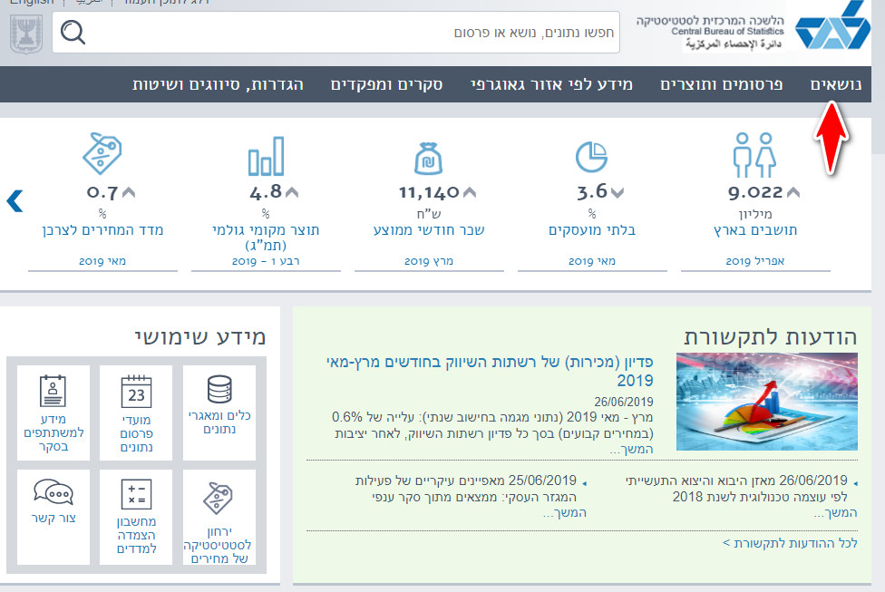Open the databases tile (כלים ומאגרי נתונים)
This screenshot has height=592, width=885.
tap(219, 405)
